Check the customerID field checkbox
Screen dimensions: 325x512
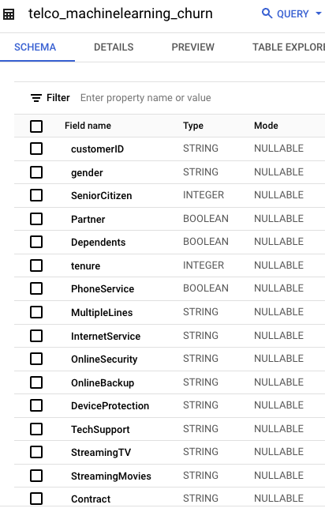pos(36,149)
